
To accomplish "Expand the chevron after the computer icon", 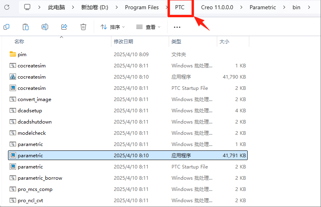I will point(39,7).
